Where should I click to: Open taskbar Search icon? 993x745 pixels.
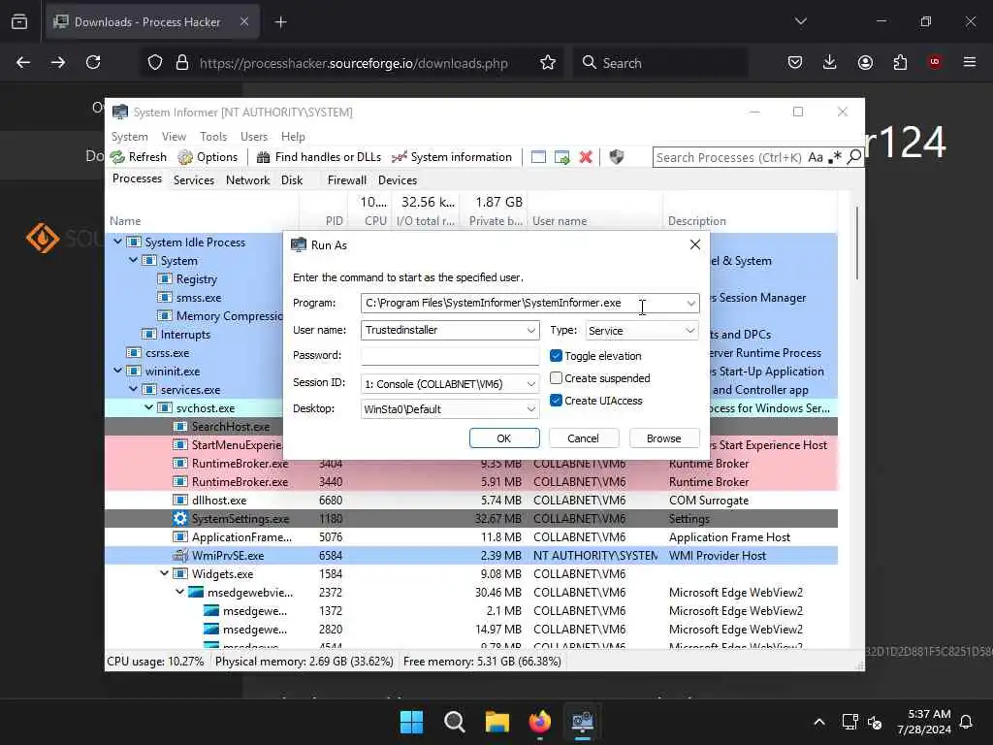tap(454, 722)
